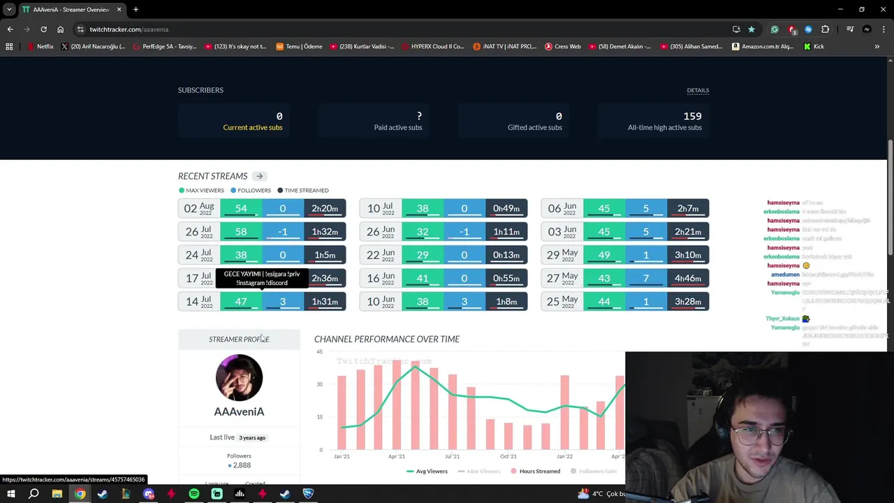The image size is (894, 503).
Task: Click the All-time high active subs value 159
Action: point(692,116)
